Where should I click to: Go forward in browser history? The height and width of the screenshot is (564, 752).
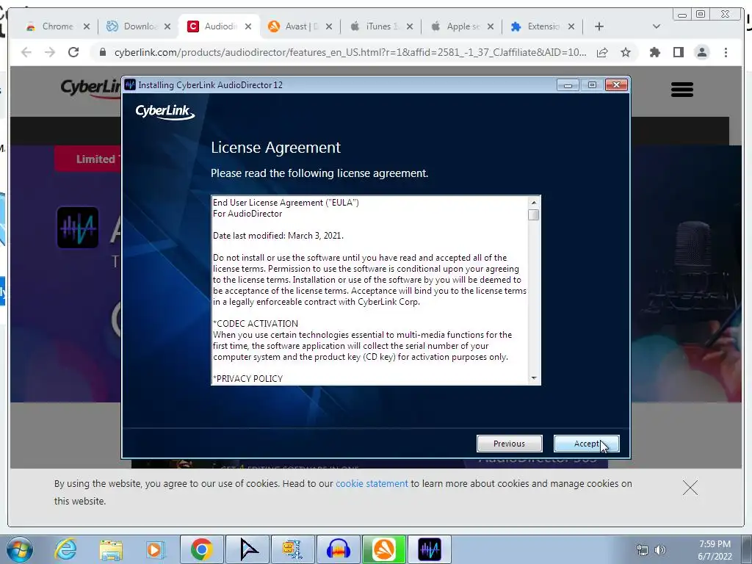click(50, 52)
